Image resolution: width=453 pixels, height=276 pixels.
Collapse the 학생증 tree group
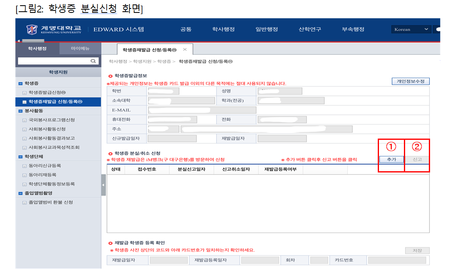coord(20,83)
